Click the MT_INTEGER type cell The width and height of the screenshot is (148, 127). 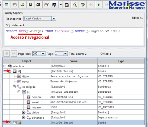(121, 107)
